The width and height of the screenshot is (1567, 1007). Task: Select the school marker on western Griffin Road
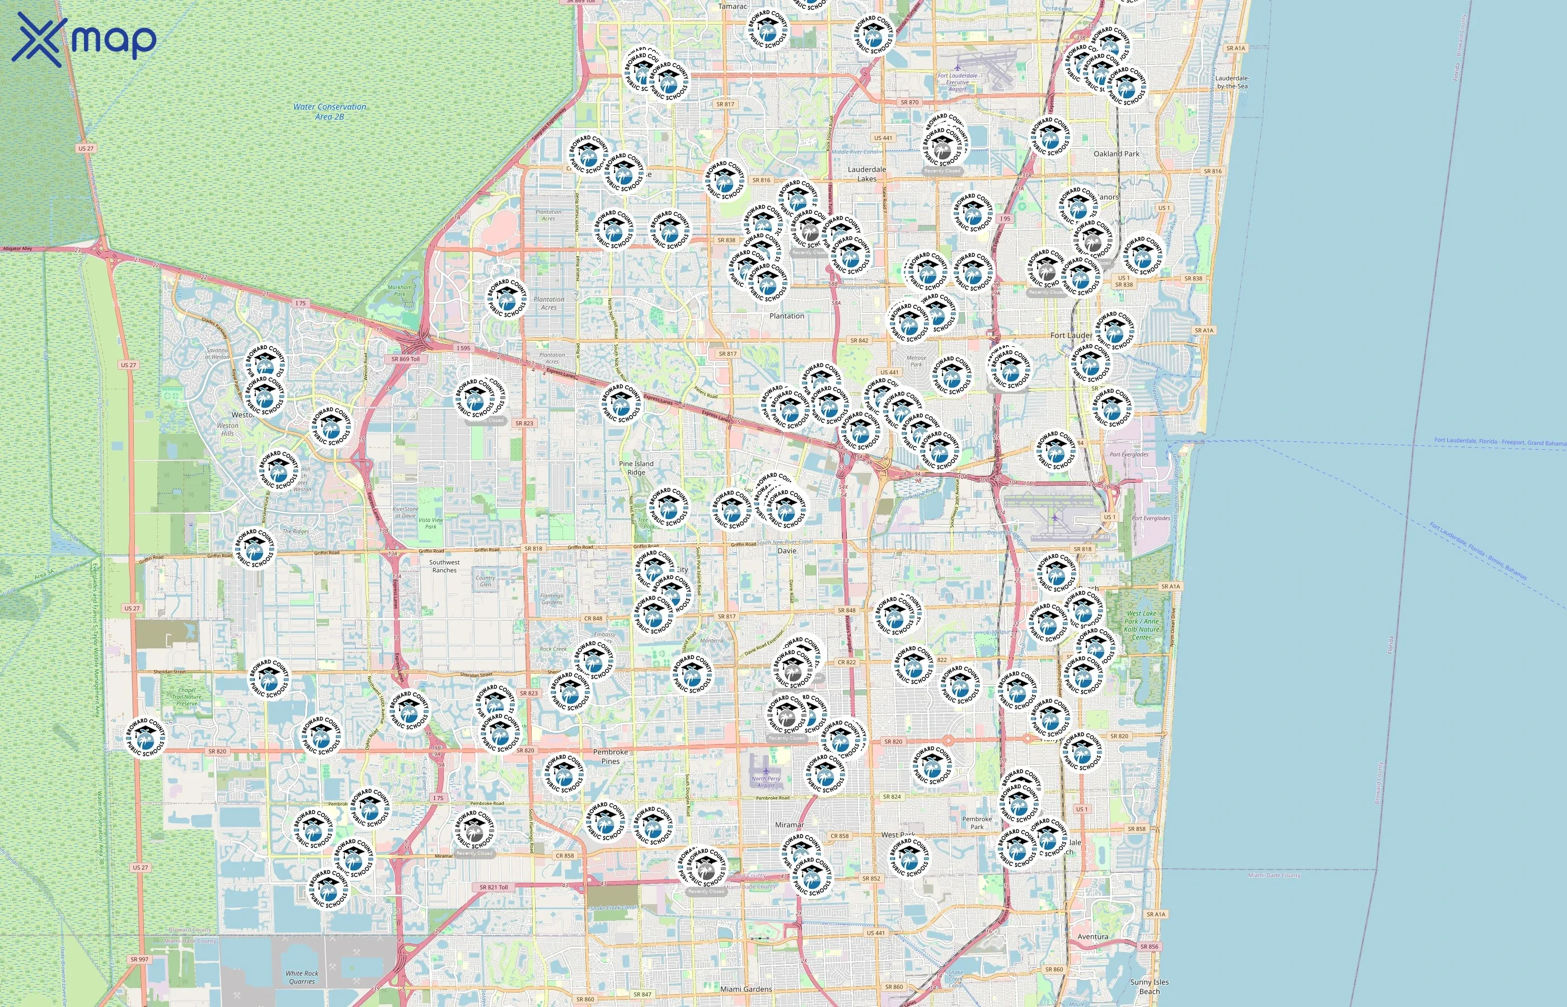[x=255, y=548]
